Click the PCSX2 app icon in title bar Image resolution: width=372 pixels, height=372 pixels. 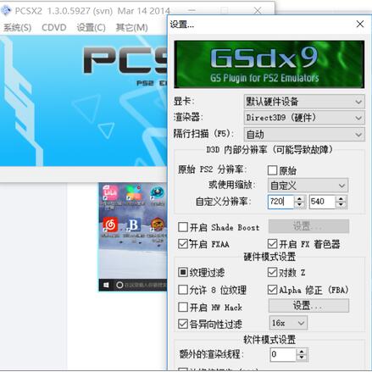click(6, 11)
